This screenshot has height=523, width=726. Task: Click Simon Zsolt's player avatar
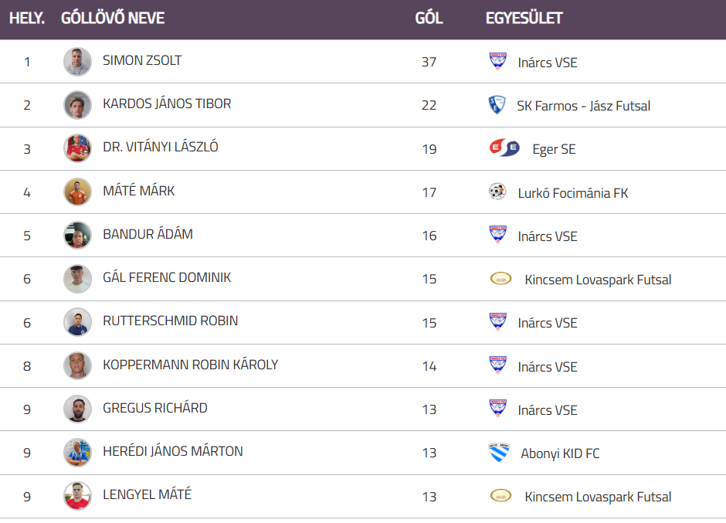[x=77, y=62]
